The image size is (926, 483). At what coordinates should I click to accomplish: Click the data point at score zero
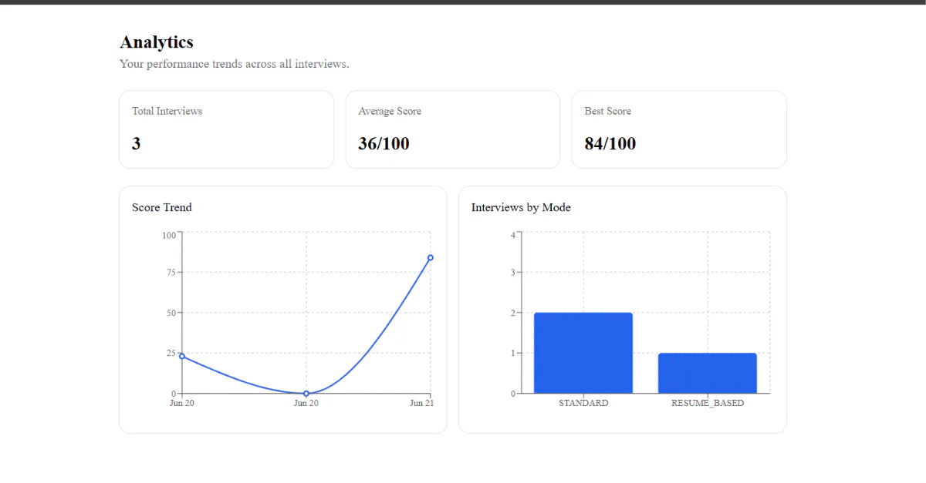click(306, 394)
